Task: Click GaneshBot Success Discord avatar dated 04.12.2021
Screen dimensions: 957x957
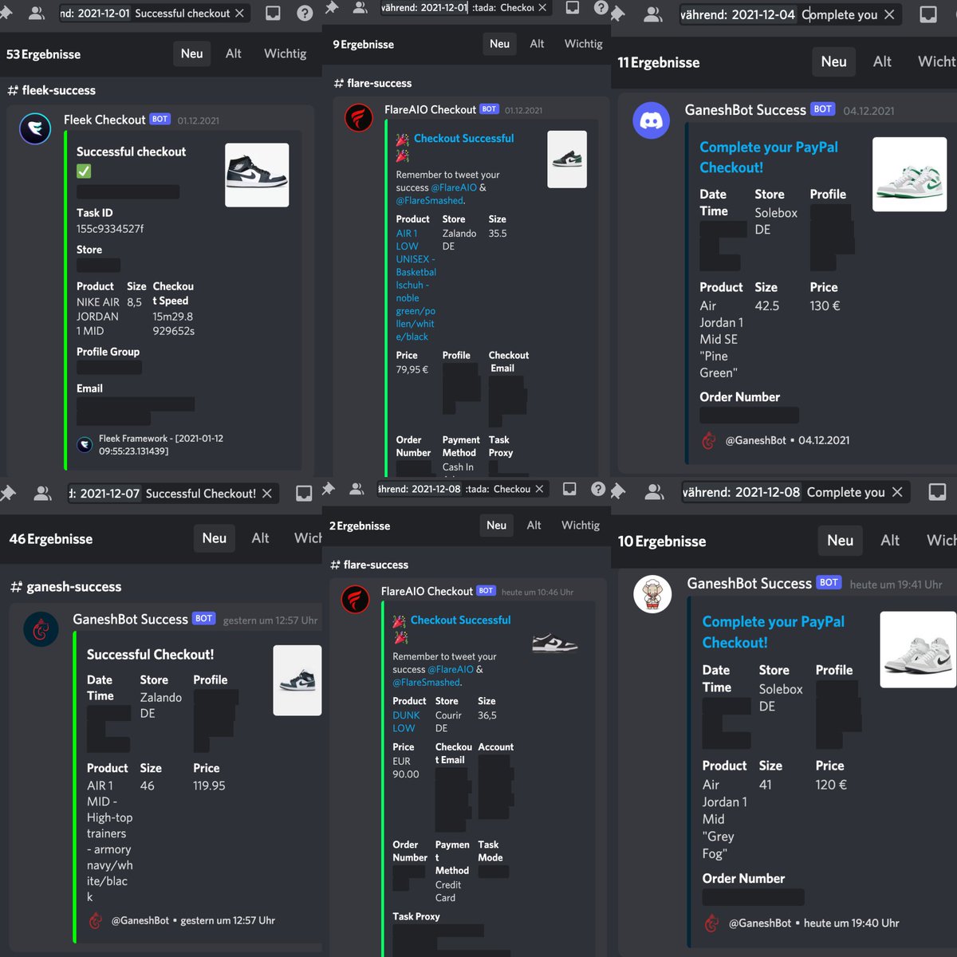Action: (652, 120)
